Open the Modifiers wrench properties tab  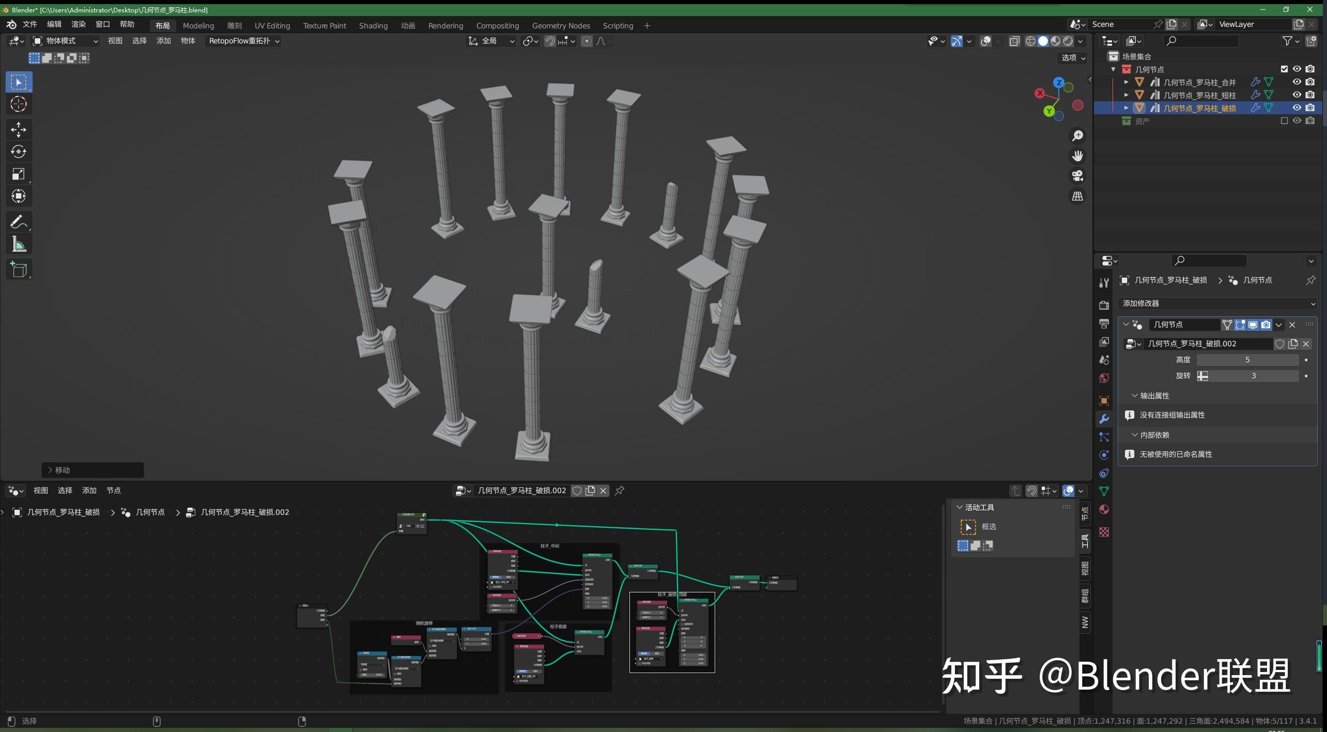1104,419
